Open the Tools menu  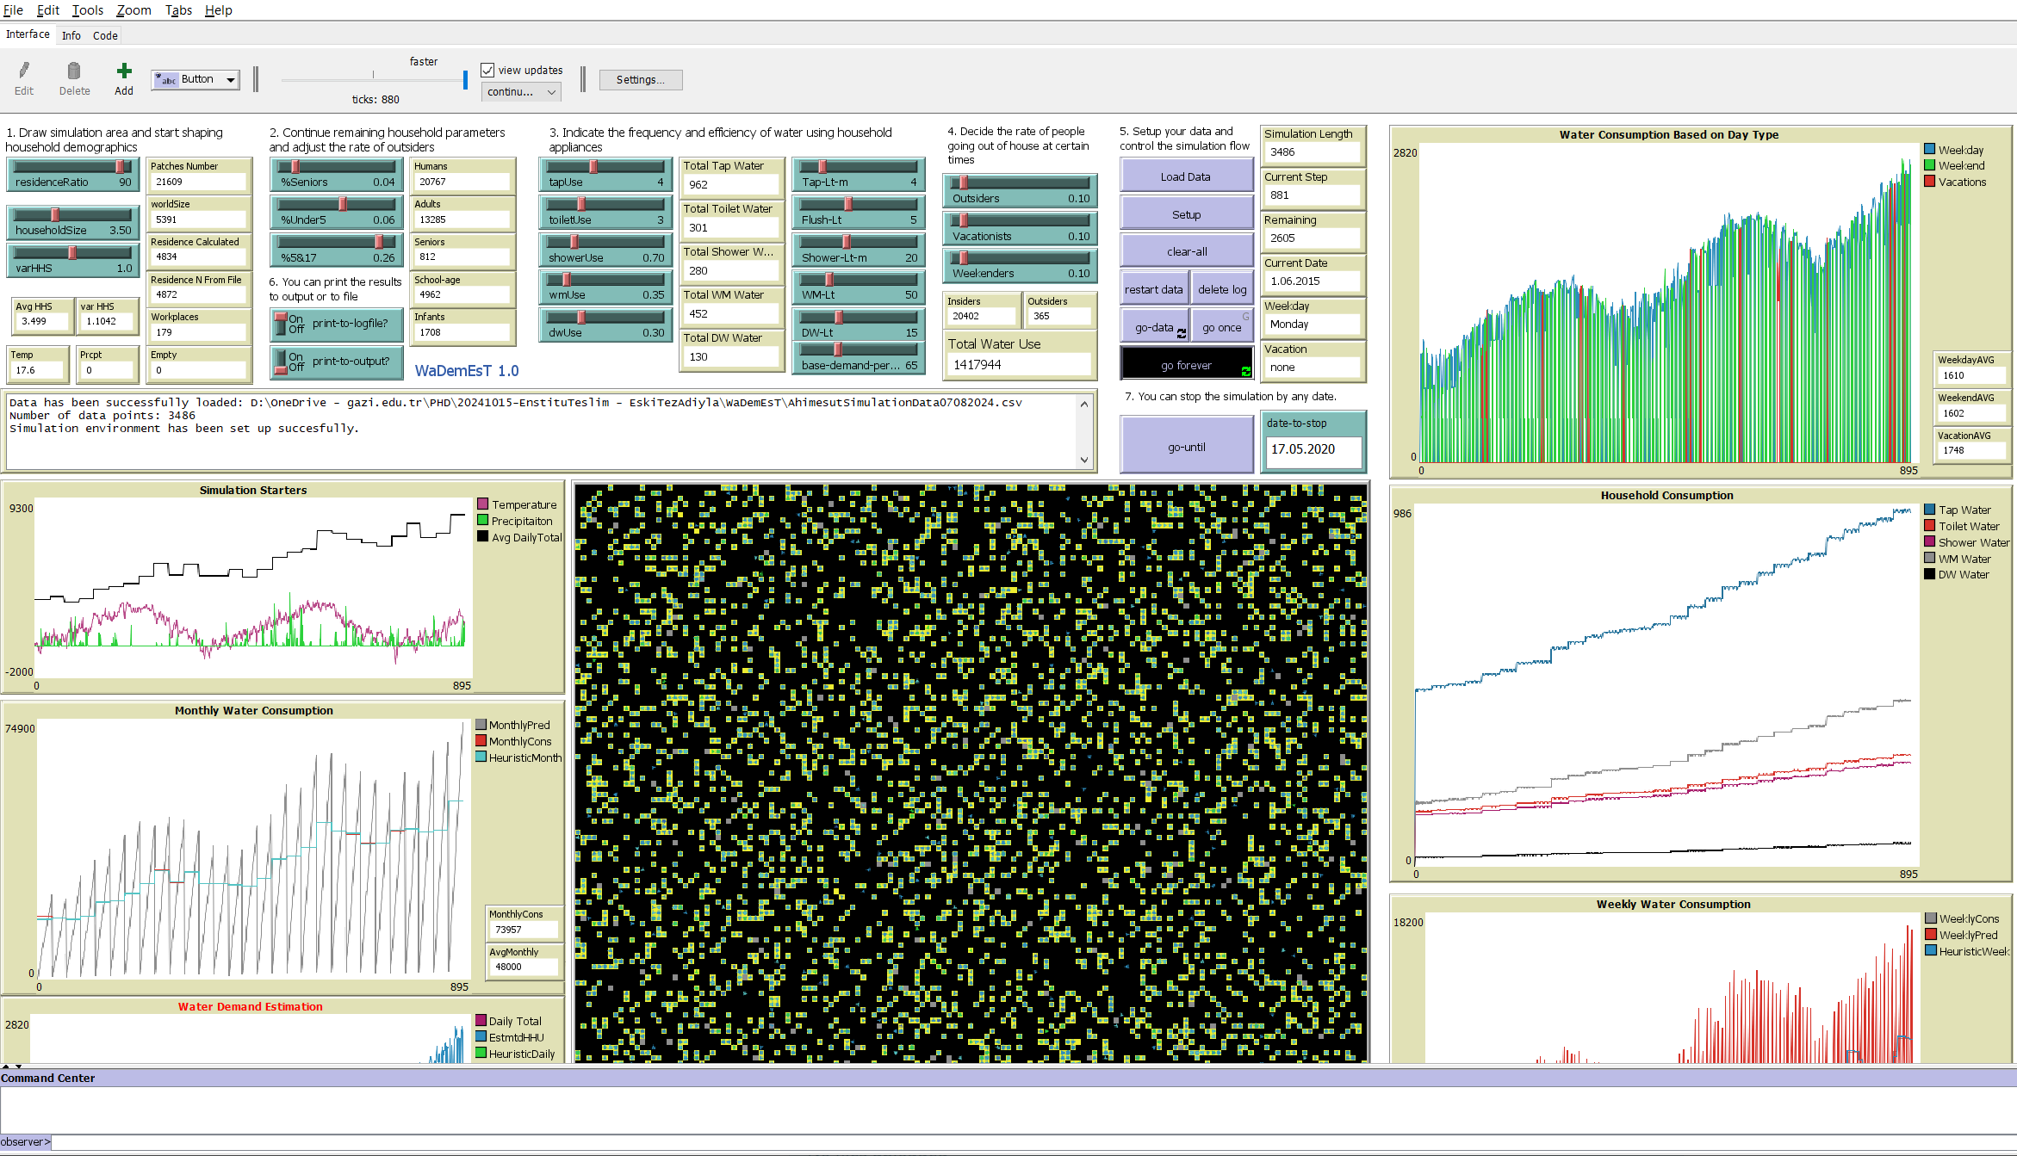[87, 10]
